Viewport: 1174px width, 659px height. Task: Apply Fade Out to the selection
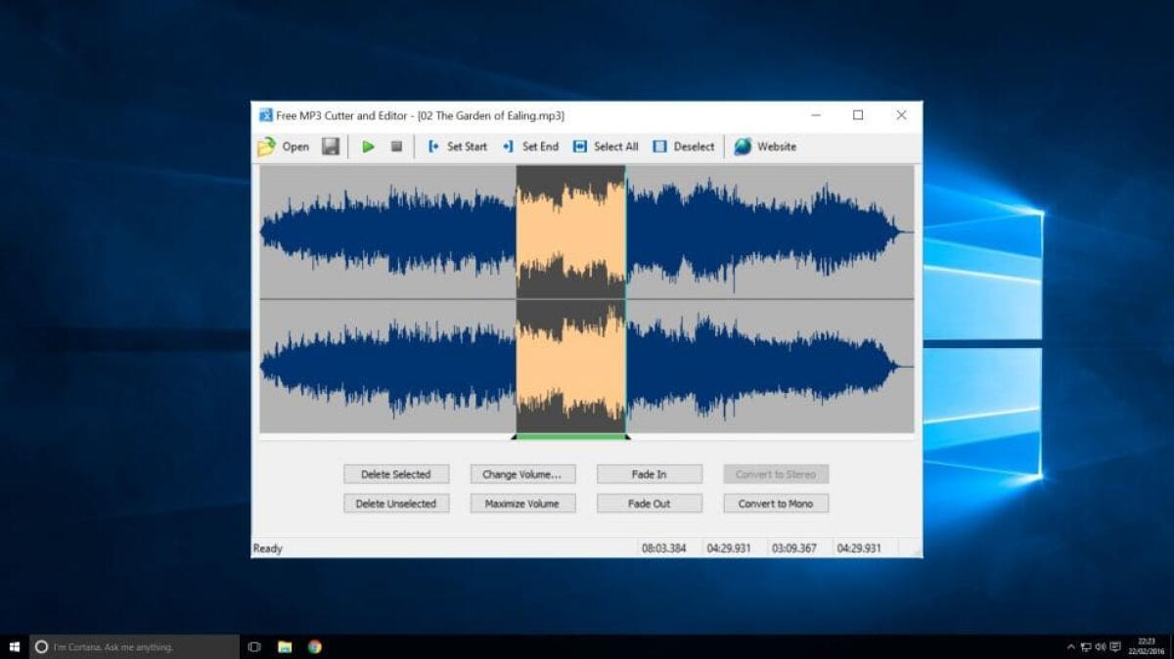click(649, 503)
